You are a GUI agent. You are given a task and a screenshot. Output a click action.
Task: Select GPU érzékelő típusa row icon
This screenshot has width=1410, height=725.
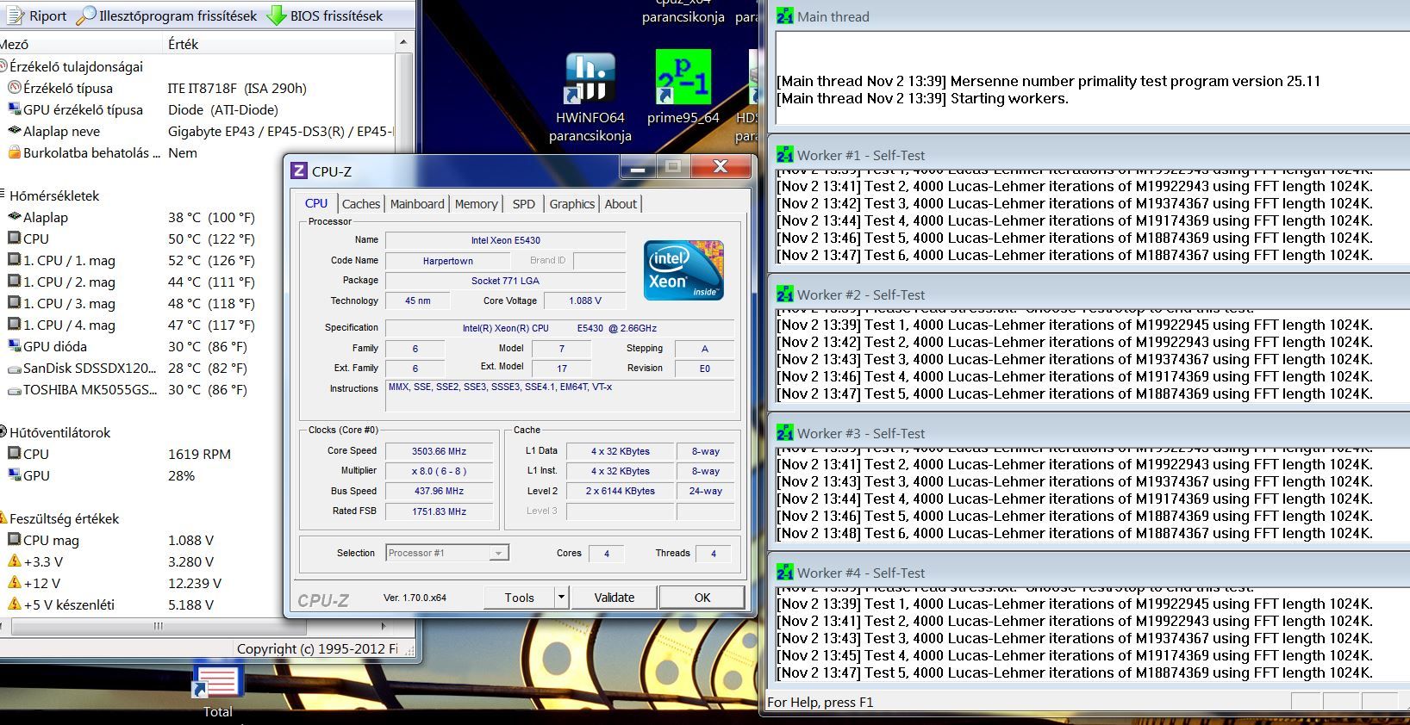(x=14, y=109)
